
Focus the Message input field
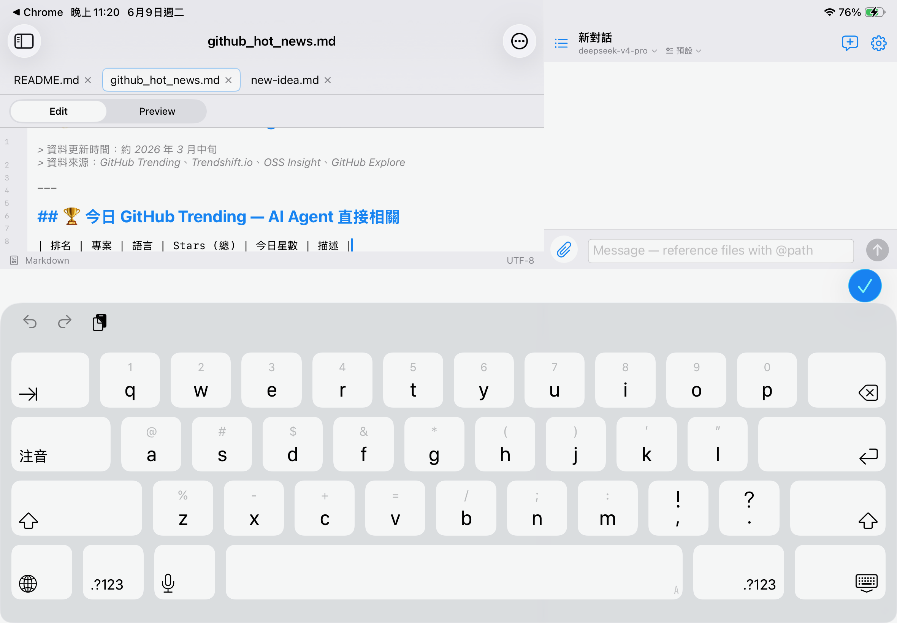(x=720, y=250)
